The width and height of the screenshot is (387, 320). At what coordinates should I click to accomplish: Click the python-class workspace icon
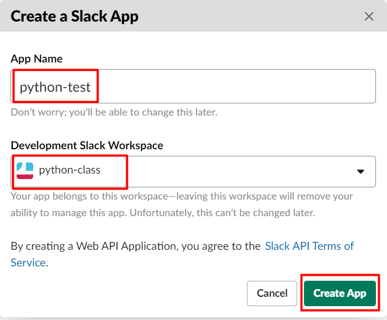pyautogui.click(x=25, y=171)
